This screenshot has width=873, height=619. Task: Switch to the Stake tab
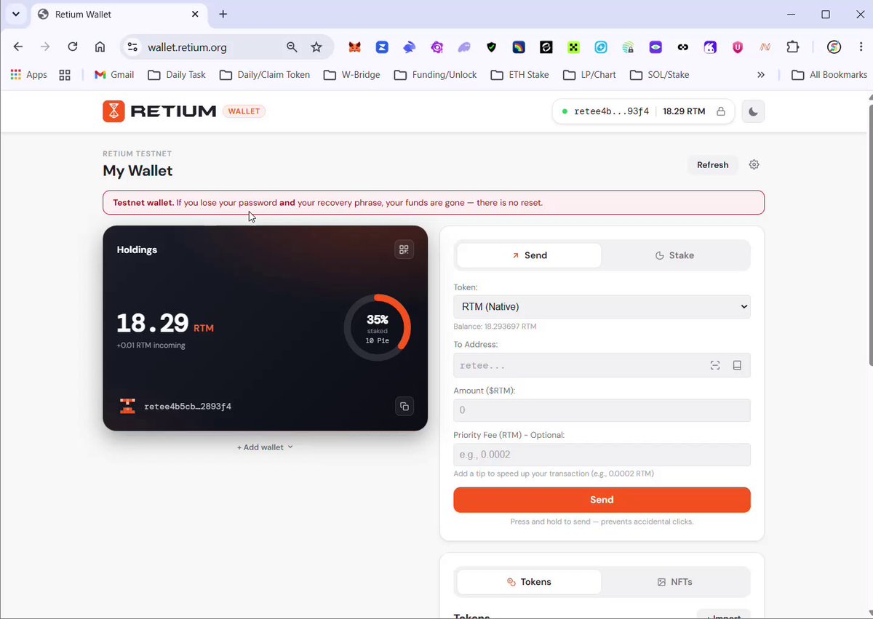674,255
